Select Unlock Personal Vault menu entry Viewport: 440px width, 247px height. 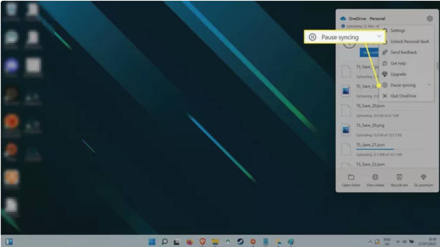tap(409, 41)
